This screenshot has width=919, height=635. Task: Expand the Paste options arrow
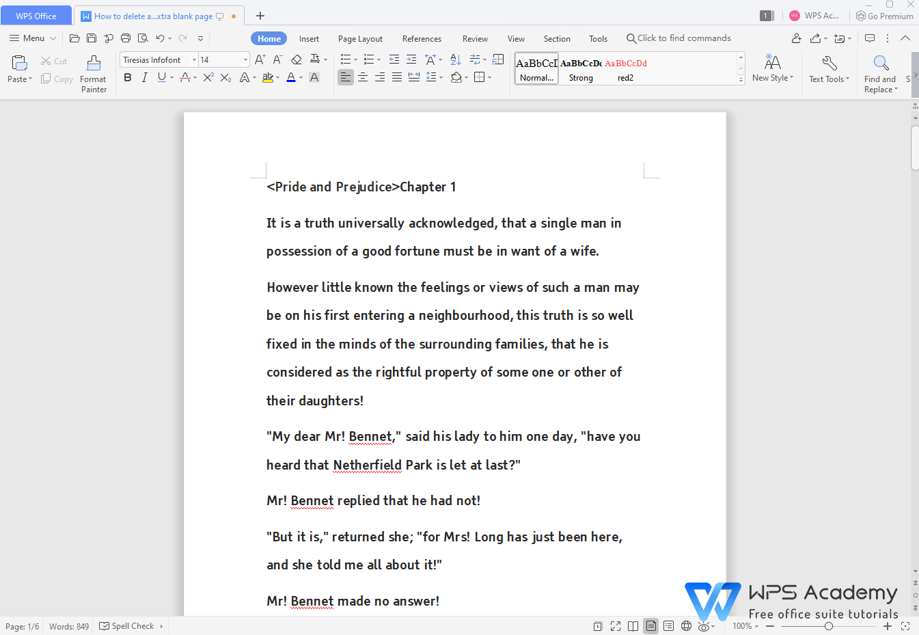pos(30,79)
